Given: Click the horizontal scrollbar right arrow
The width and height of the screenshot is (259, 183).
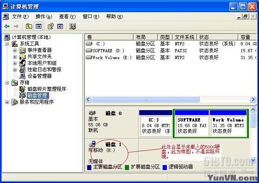Looking at the screenshot, I should [253, 100].
